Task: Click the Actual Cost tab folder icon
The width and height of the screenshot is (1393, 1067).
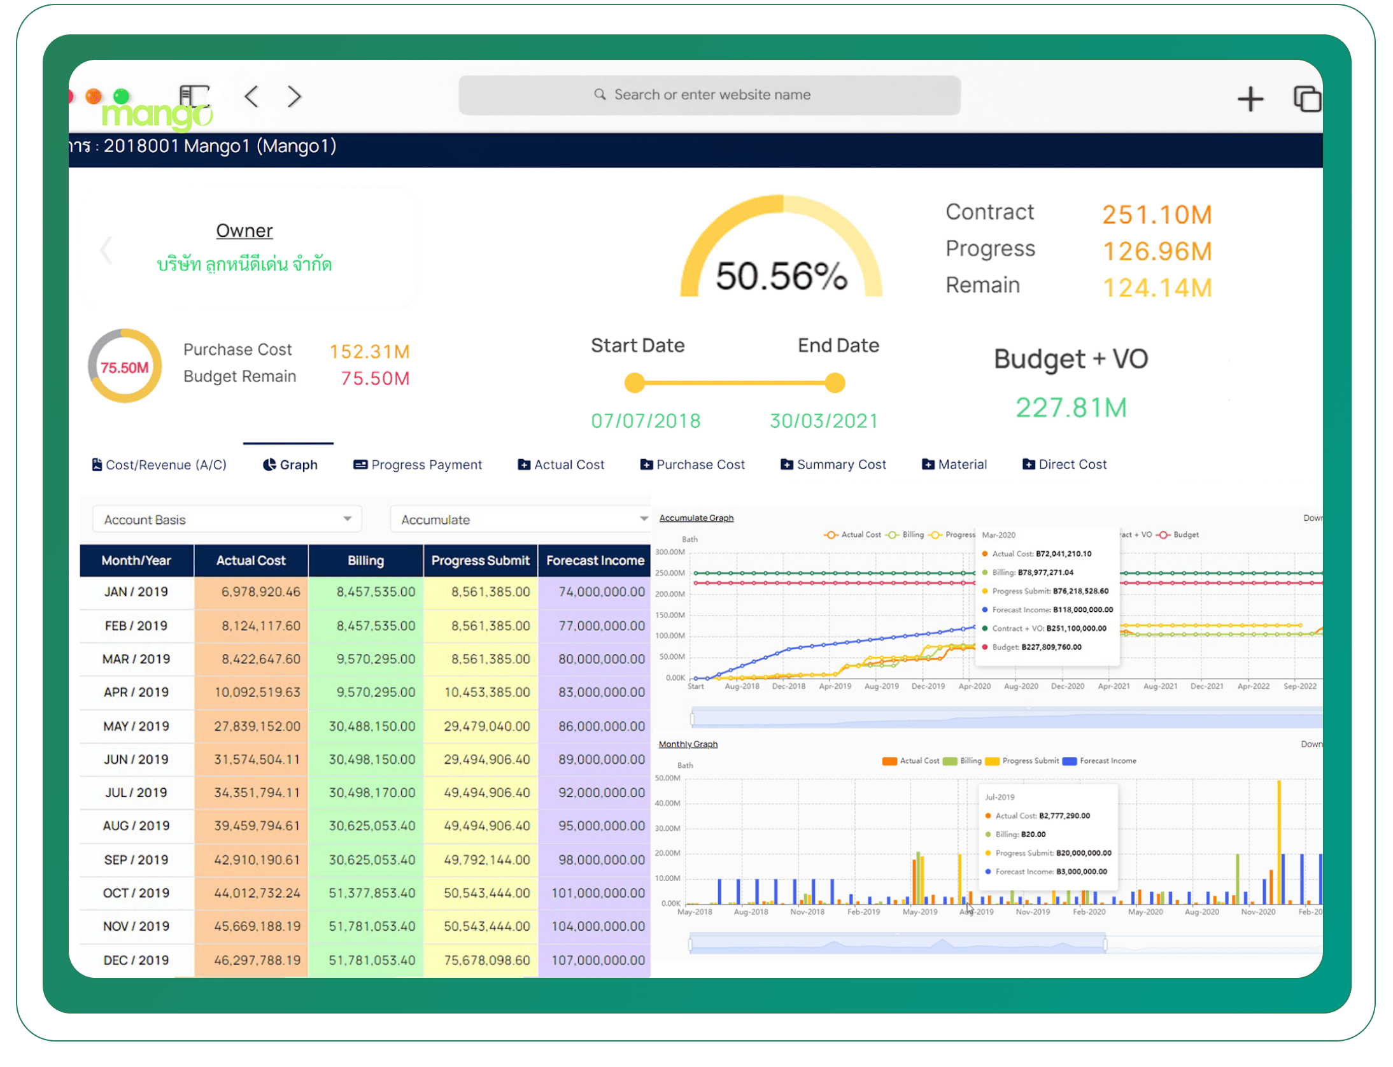Action: [523, 465]
